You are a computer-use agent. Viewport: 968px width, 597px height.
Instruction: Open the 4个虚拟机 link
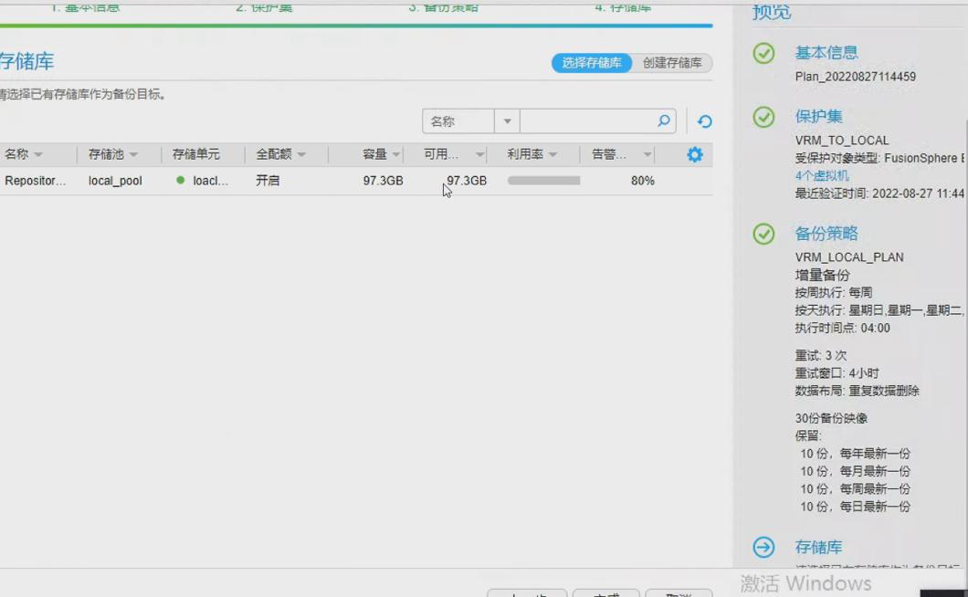tap(822, 175)
